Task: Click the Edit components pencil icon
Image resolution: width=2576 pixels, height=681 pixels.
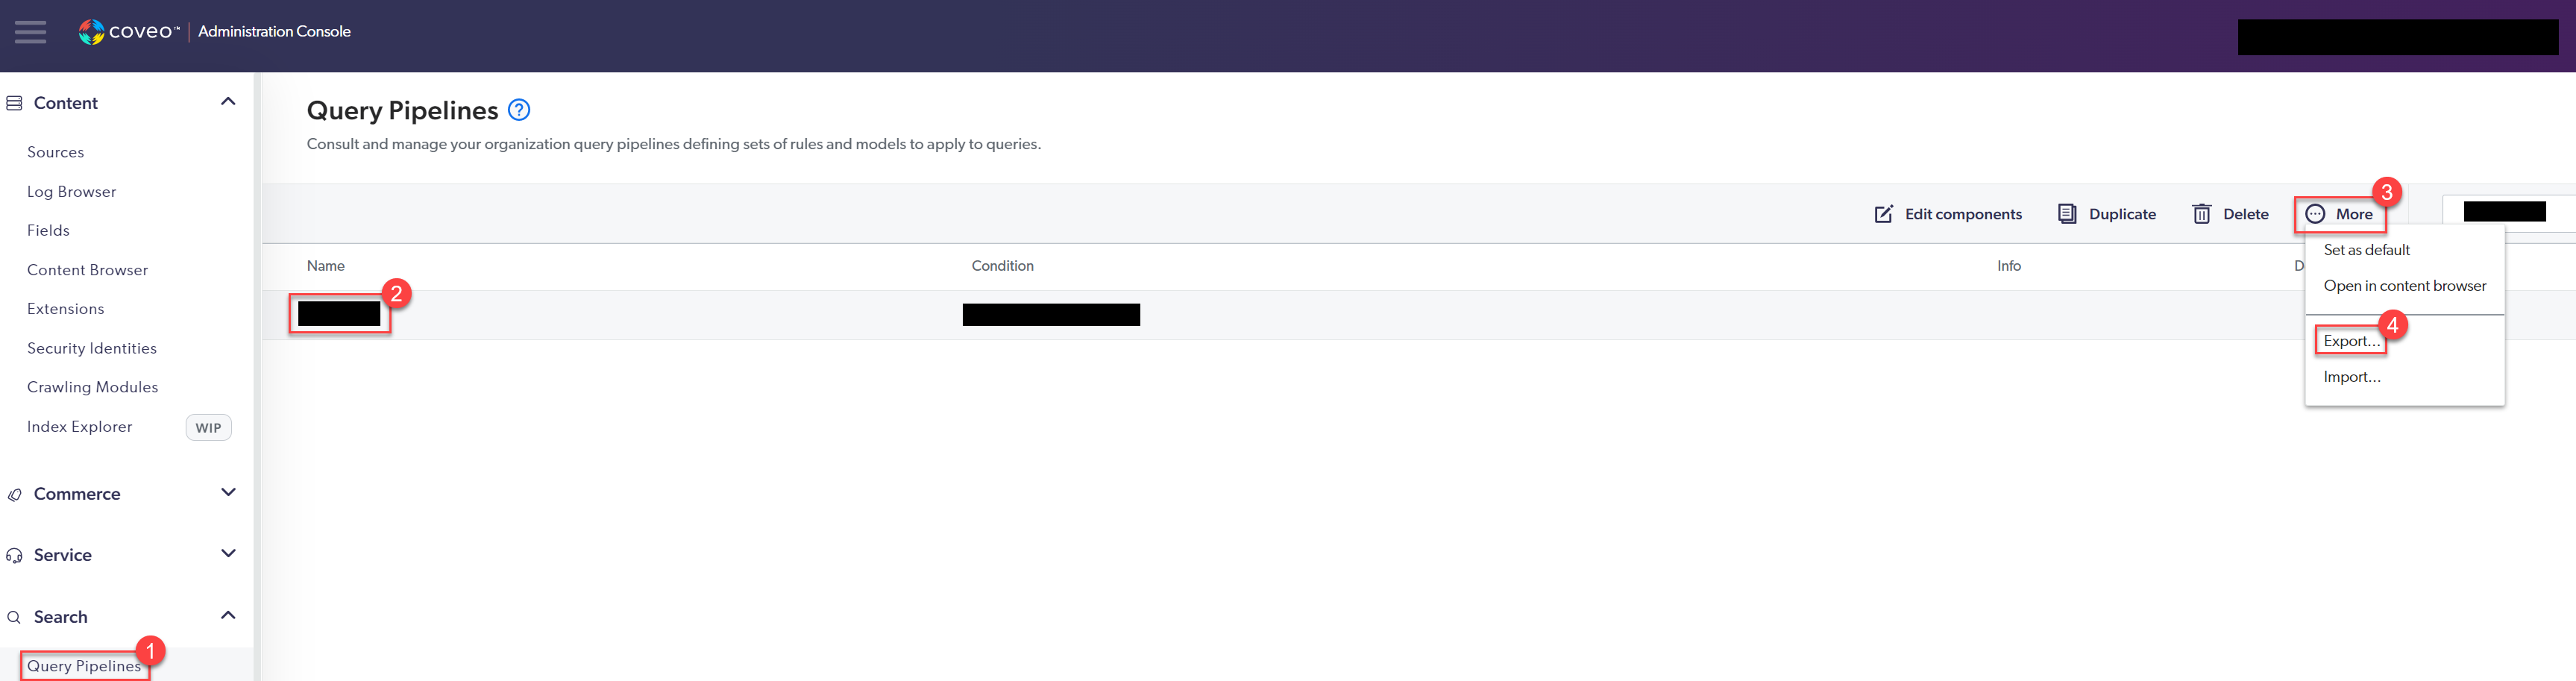Action: (x=1883, y=214)
